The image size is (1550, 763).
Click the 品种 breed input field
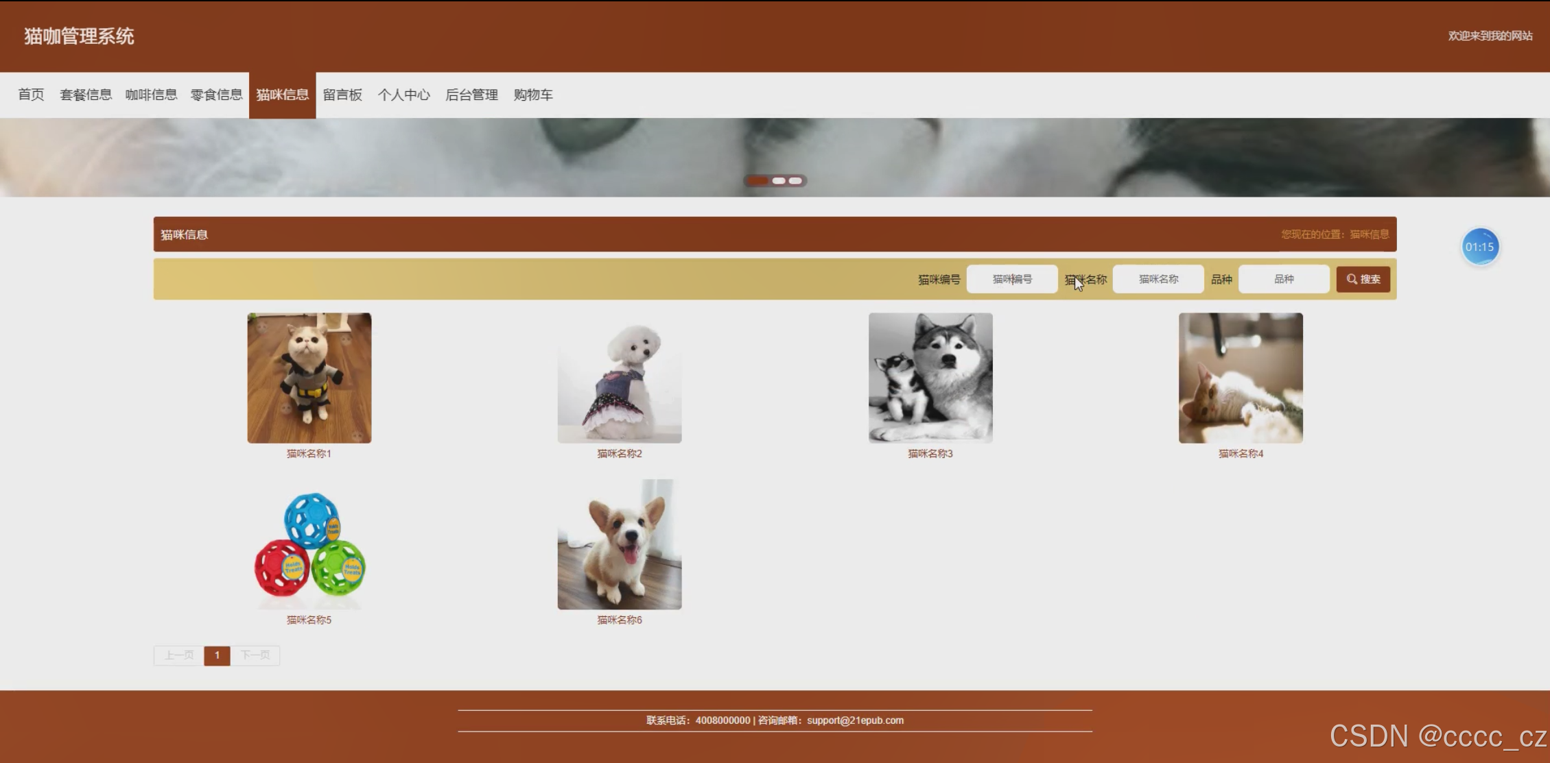coord(1283,279)
